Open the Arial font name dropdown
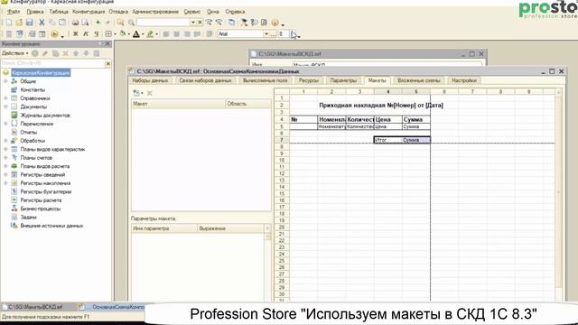 [x=266, y=34]
